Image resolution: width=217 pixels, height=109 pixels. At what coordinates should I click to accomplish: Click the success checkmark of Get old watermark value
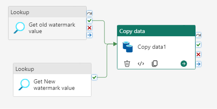point(90,21)
